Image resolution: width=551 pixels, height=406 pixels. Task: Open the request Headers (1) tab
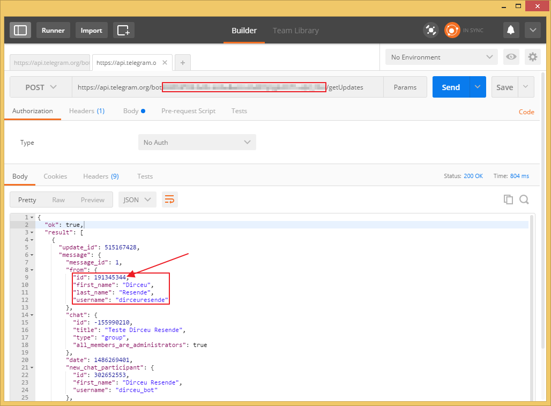click(x=87, y=111)
